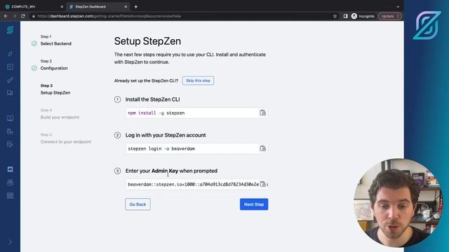
Task: Click the StepZen logo in the sidebar
Action: [x=10, y=29]
